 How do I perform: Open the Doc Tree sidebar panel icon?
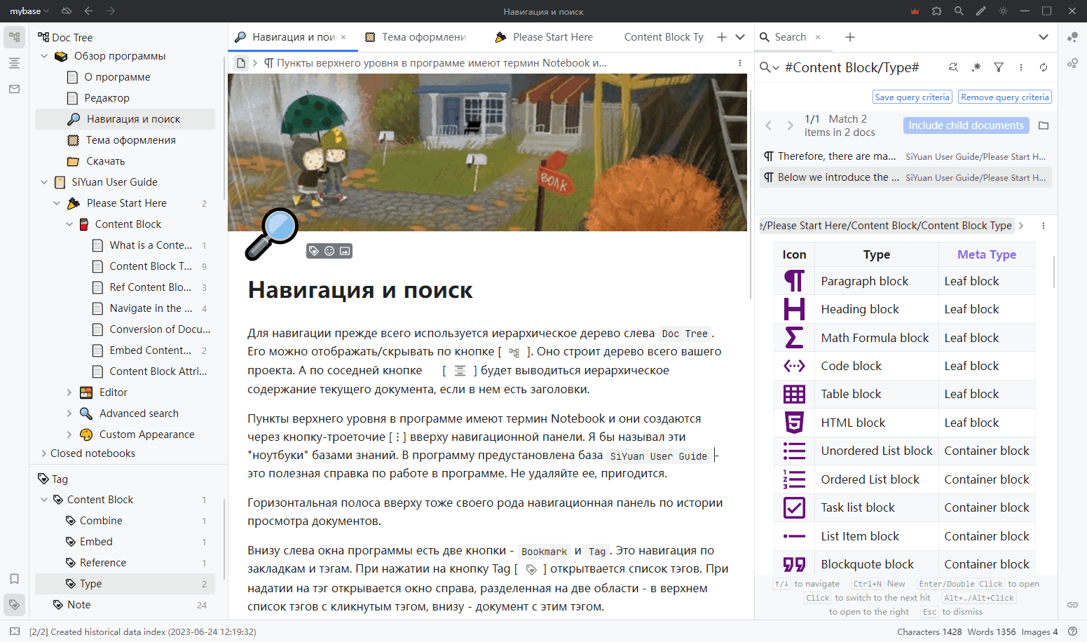pos(14,37)
